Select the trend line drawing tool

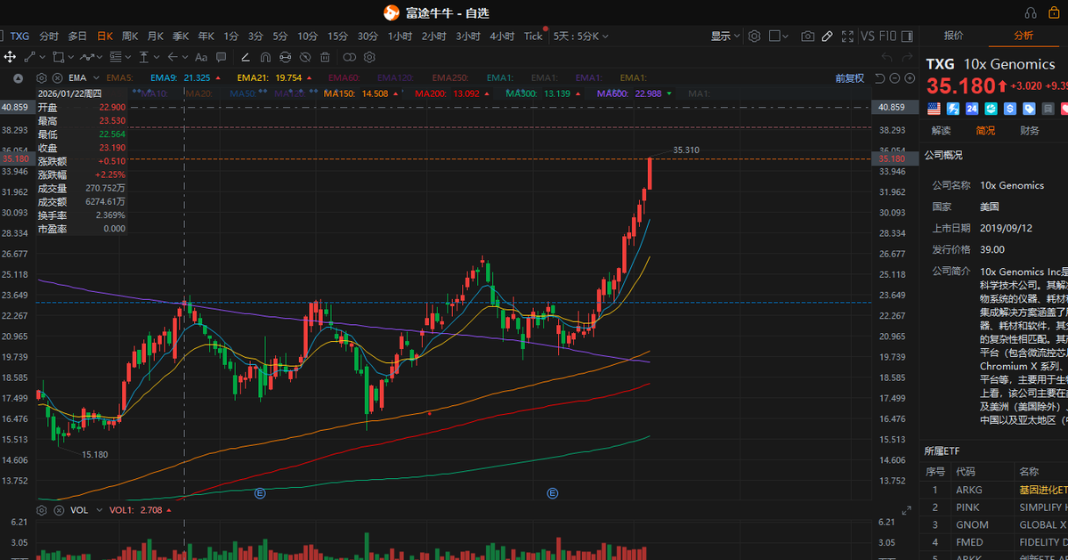pos(29,57)
